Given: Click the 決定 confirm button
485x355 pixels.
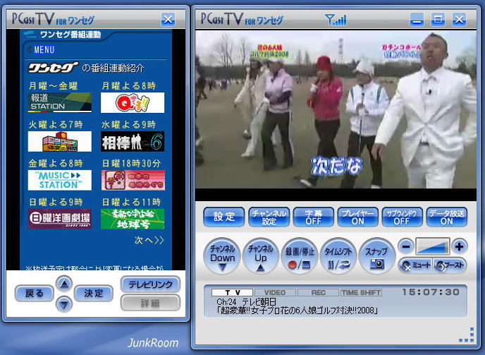Looking at the screenshot, I should pyautogui.click(x=94, y=294).
